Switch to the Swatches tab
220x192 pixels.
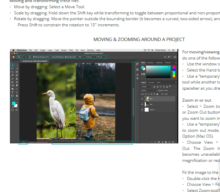(151, 63)
